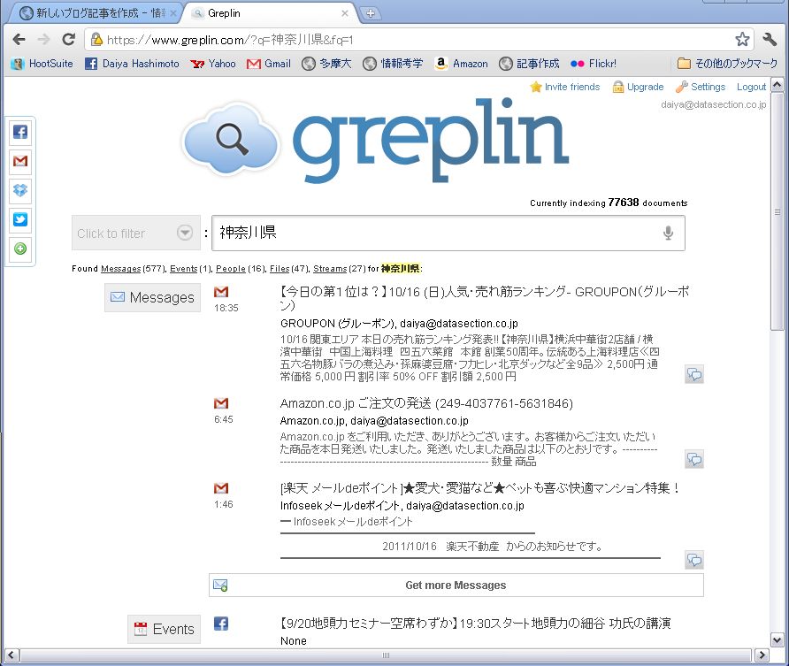Click the horizontal scrollbar left arrow
The image size is (789, 666).
pos(11,655)
